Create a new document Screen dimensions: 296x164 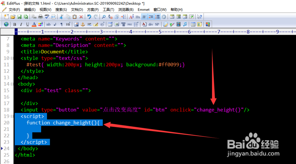(x=7, y=17)
